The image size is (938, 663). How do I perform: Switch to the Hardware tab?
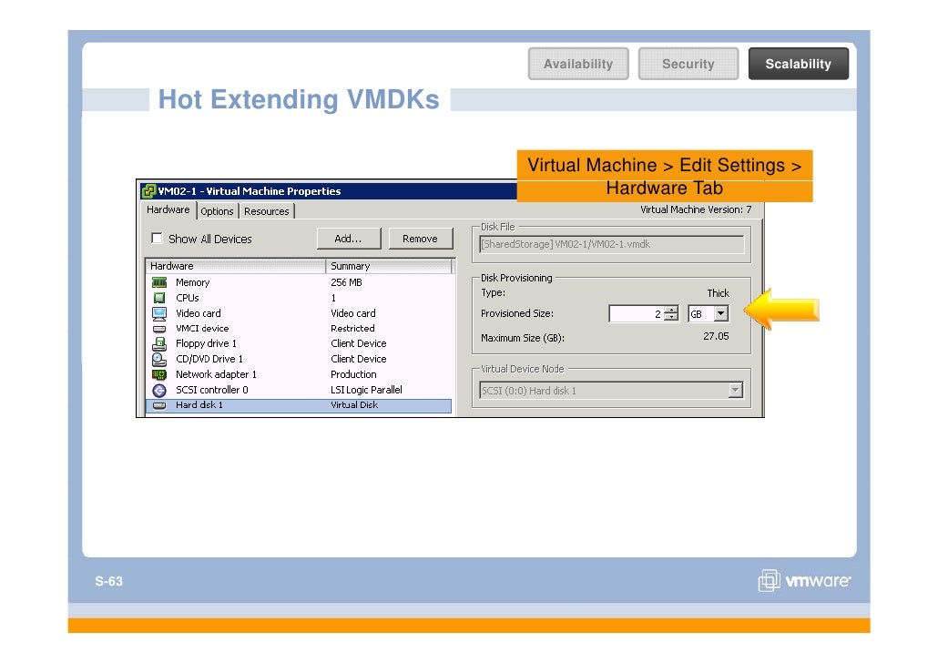tap(168, 209)
